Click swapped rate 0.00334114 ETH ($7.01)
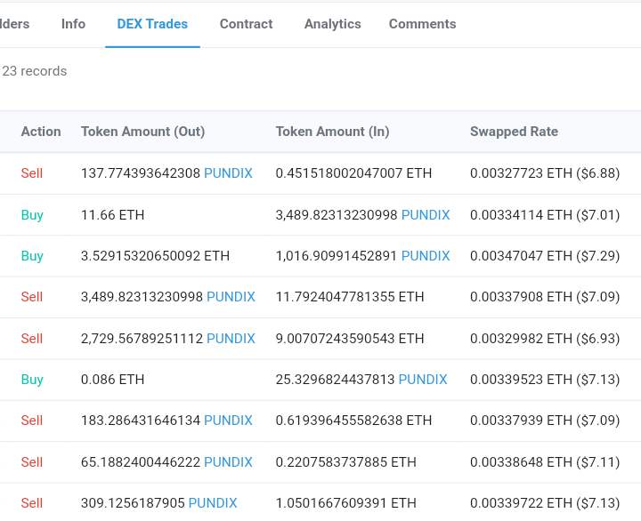The width and height of the screenshot is (641, 521). coord(545,215)
